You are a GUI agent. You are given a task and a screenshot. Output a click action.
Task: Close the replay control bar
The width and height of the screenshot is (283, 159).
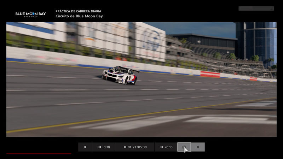click(198, 147)
